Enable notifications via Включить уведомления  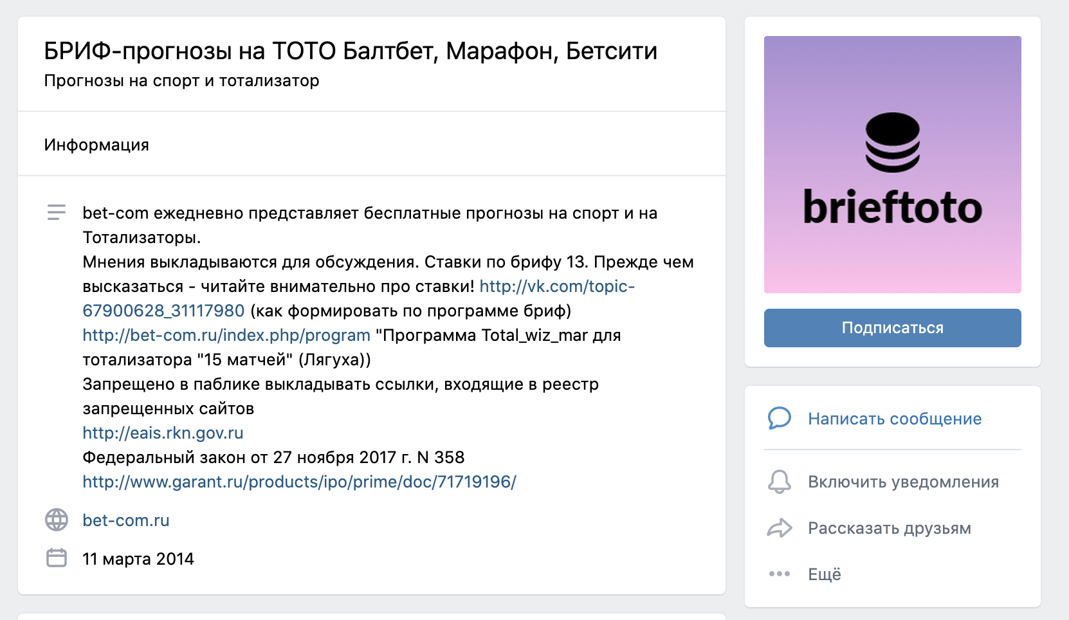click(x=903, y=482)
